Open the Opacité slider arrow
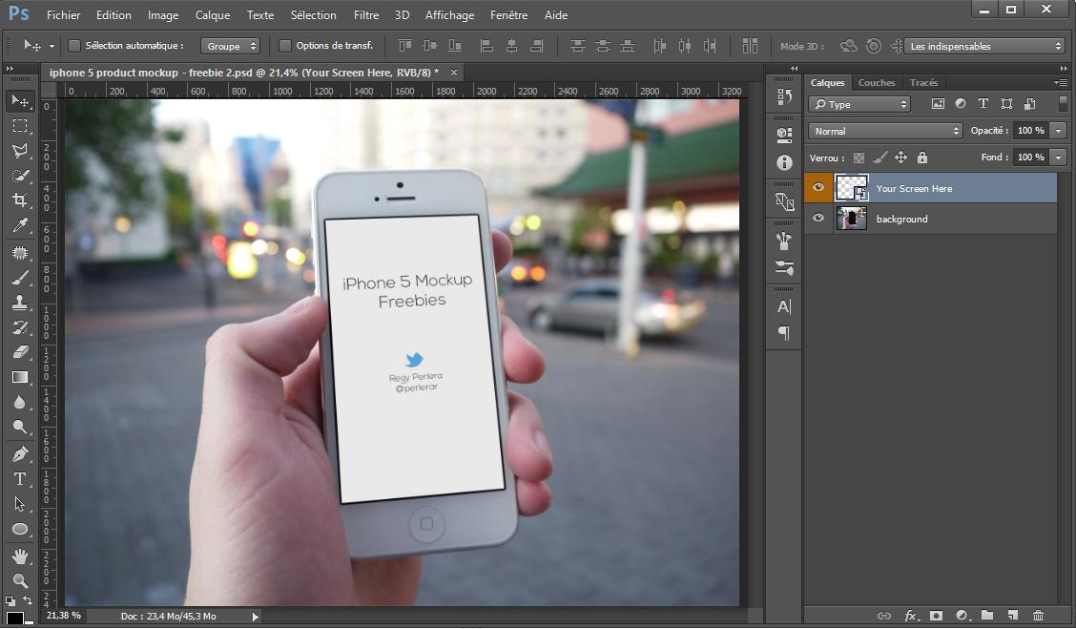 pos(1058,131)
